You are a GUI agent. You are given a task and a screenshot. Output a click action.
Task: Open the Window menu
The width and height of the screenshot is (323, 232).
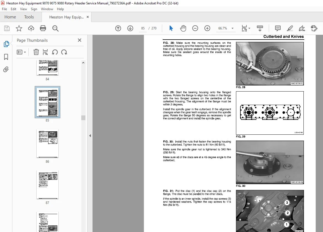[47, 9]
